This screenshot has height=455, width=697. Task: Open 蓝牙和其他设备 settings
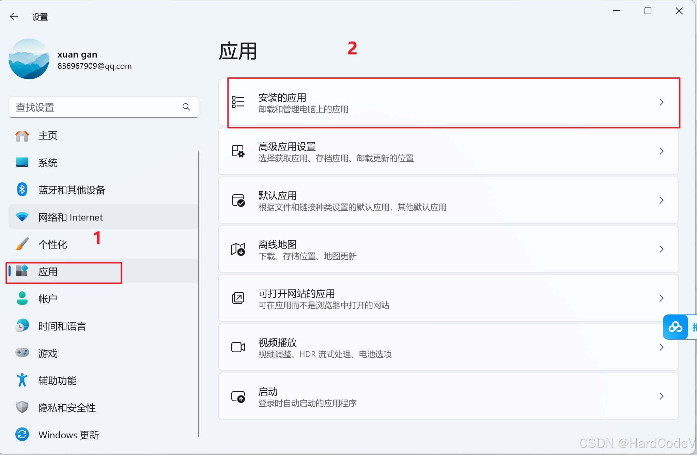coord(72,190)
